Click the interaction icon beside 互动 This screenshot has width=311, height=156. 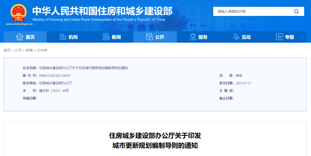236,37
